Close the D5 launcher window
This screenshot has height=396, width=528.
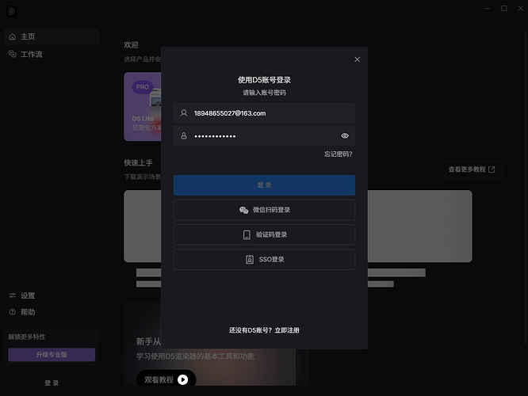(x=520, y=9)
